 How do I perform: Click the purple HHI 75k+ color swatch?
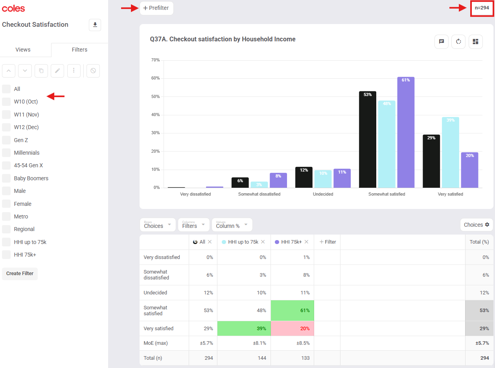click(277, 242)
